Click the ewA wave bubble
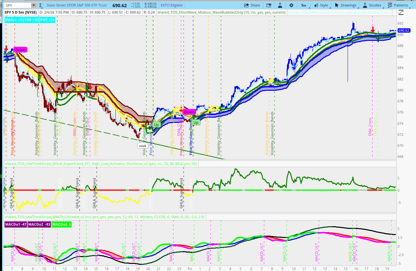This screenshot has width=416, height=271. tap(143, 146)
